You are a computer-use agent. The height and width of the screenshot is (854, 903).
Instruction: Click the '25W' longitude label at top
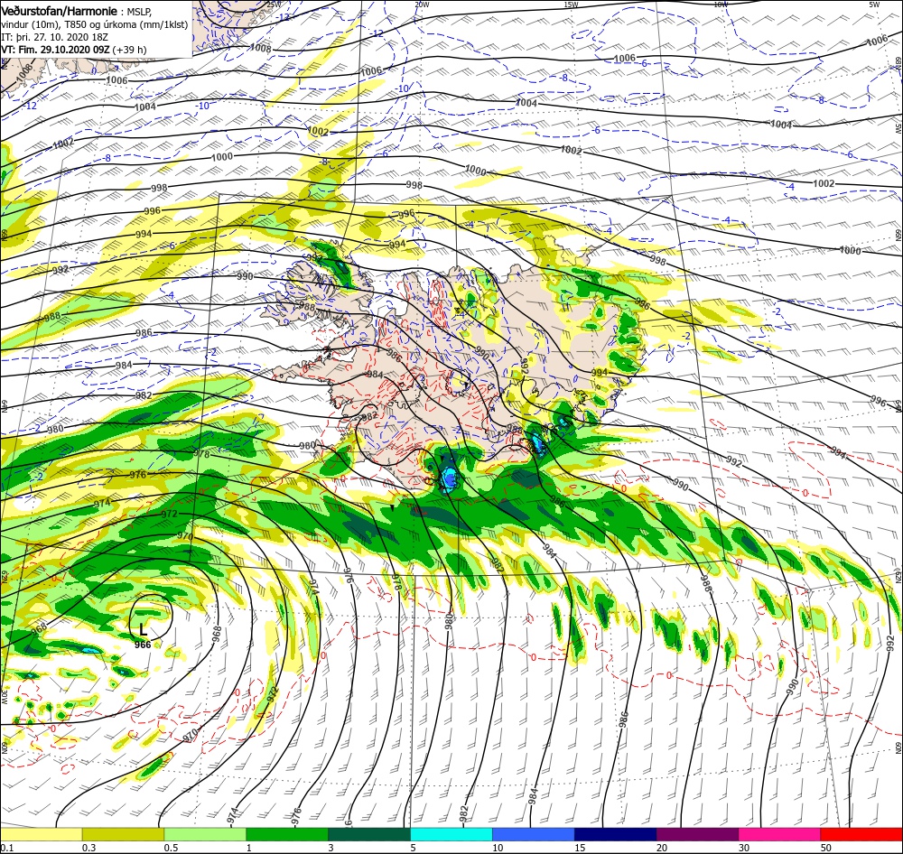(x=275, y=4)
